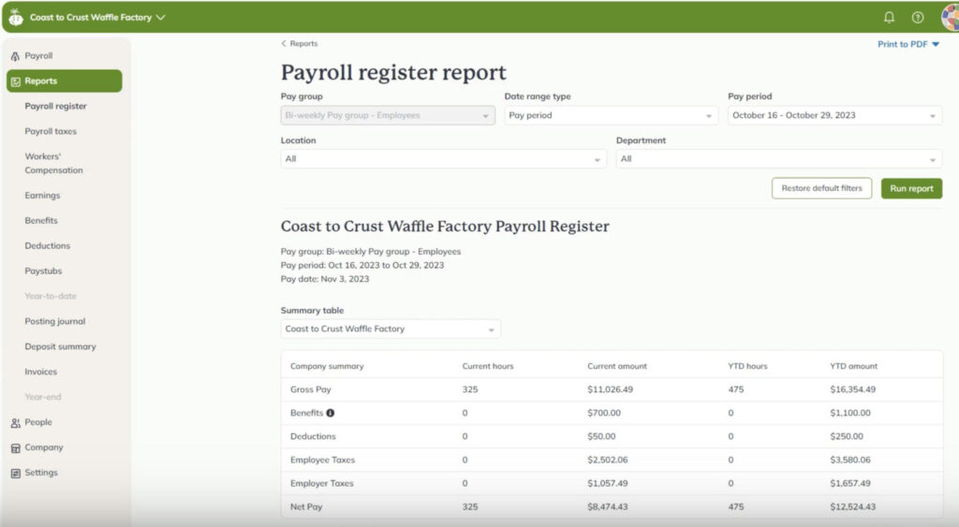The height and width of the screenshot is (527, 959).
Task: Click the Benefits info icon in table
Action: coord(331,413)
